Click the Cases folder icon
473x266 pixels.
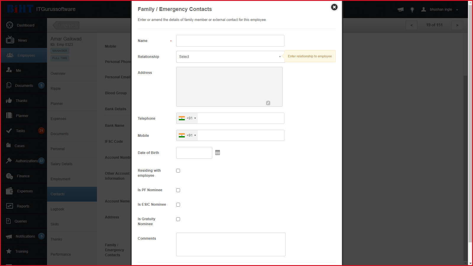[9, 145]
